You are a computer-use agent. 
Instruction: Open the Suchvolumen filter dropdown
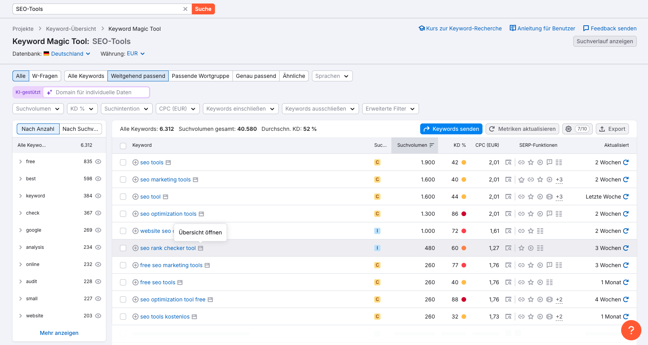coord(38,109)
